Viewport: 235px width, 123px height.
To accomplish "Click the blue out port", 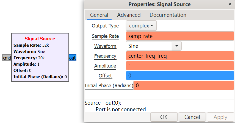I will (73, 58).
